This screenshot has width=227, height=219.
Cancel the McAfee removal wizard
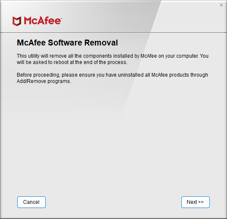31,202
